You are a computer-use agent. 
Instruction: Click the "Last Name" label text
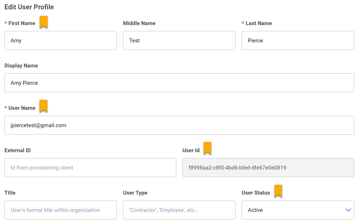(x=259, y=23)
